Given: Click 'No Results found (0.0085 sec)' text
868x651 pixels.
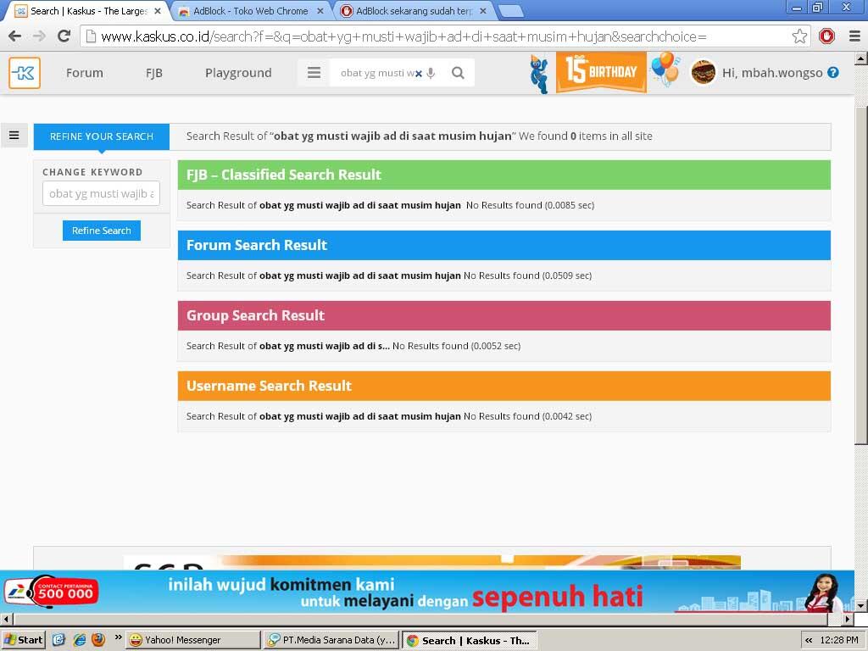Looking at the screenshot, I should point(531,205).
